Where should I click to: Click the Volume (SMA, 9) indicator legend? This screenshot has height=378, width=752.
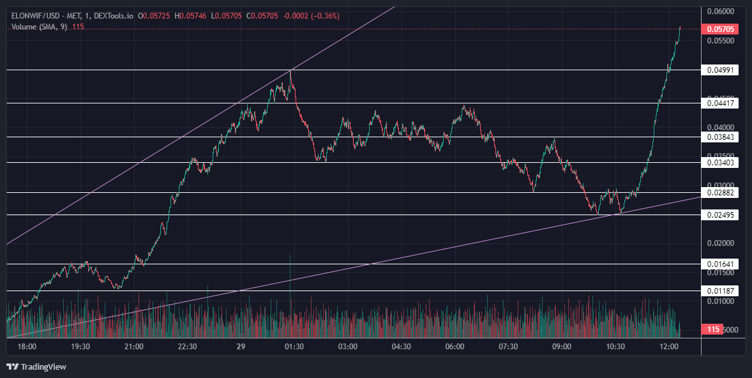pyautogui.click(x=39, y=27)
